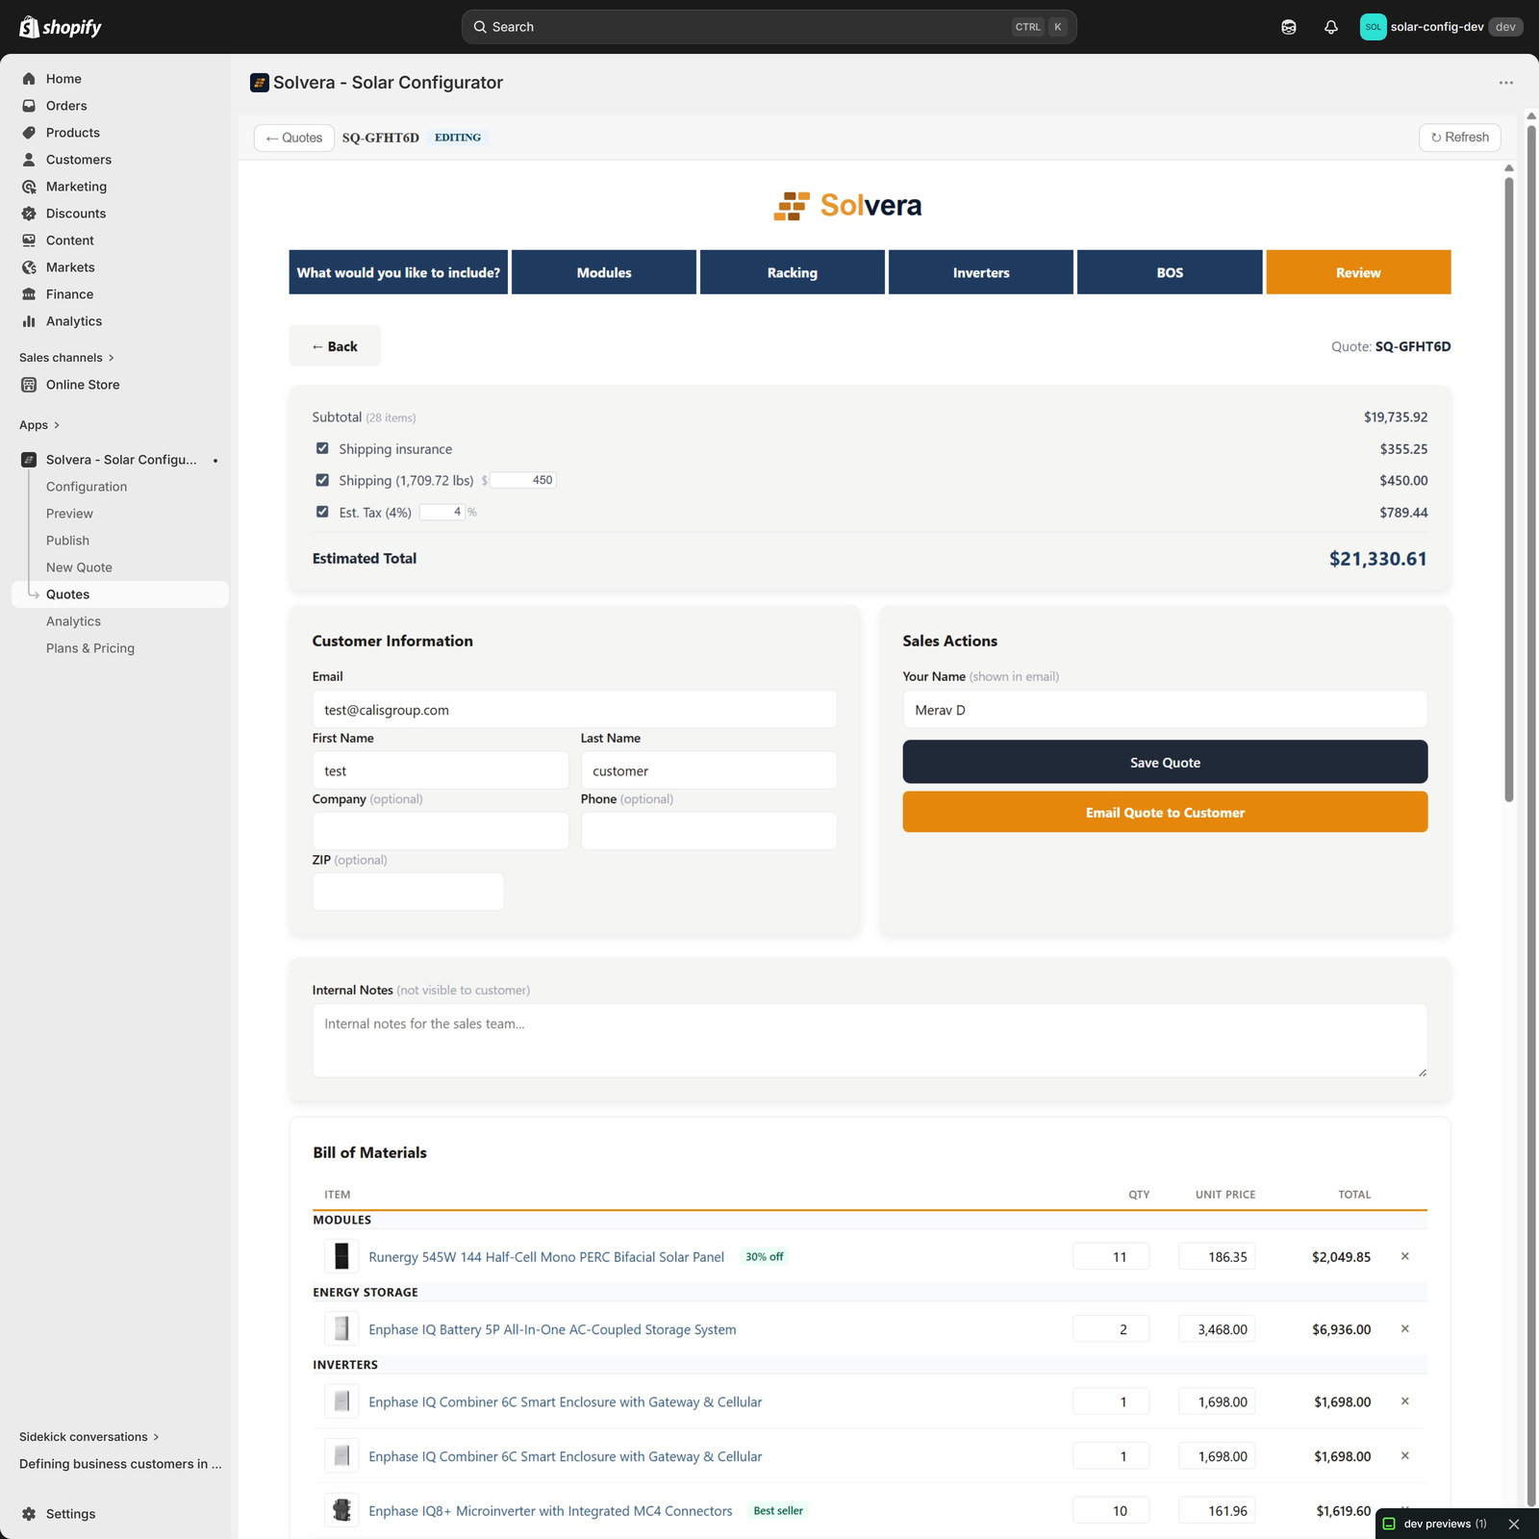
Task: Expand the Apps section
Action: (x=39, y=425)
